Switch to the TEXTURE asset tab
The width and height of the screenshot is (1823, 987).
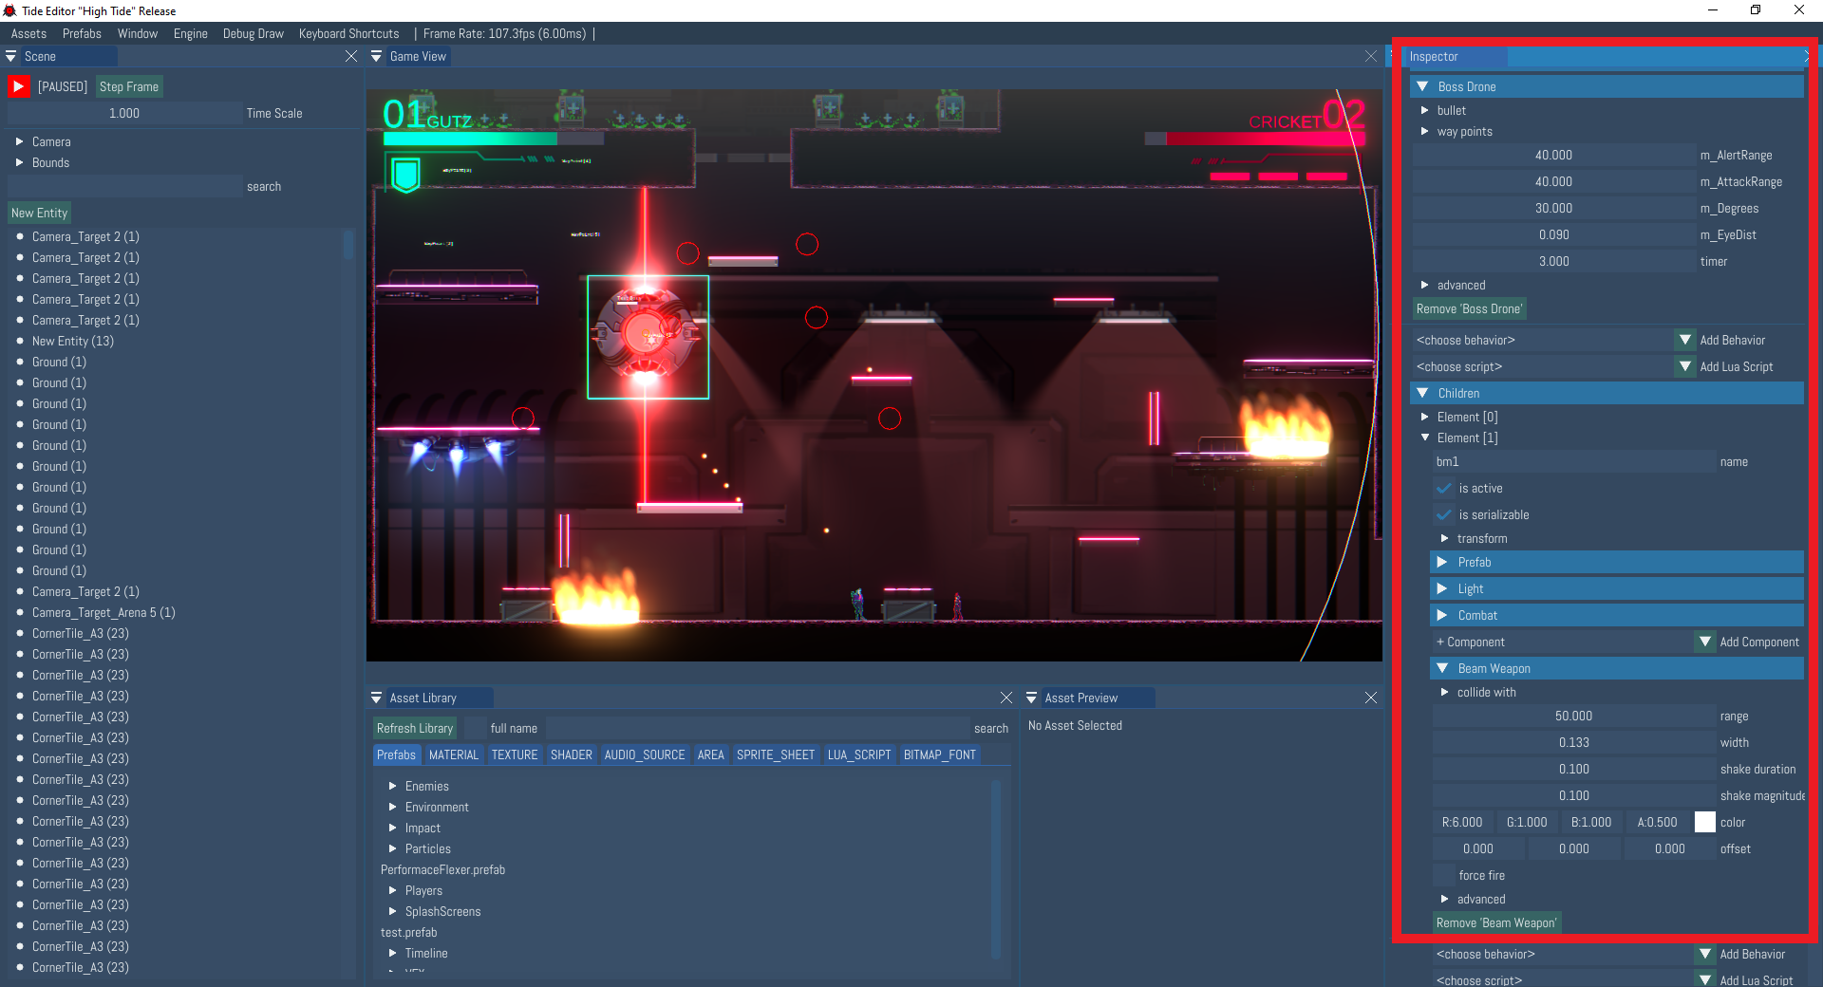click(514, 755)
